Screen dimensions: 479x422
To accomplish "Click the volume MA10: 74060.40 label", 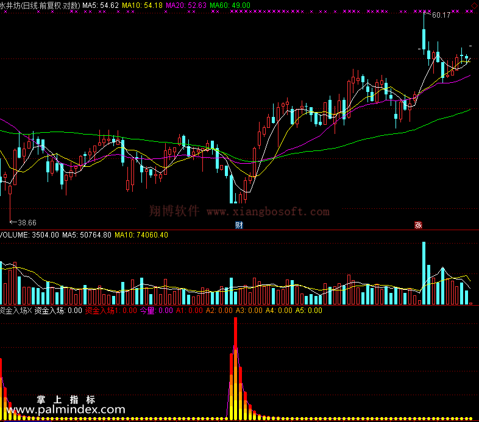I will click(x=141, y=235).
